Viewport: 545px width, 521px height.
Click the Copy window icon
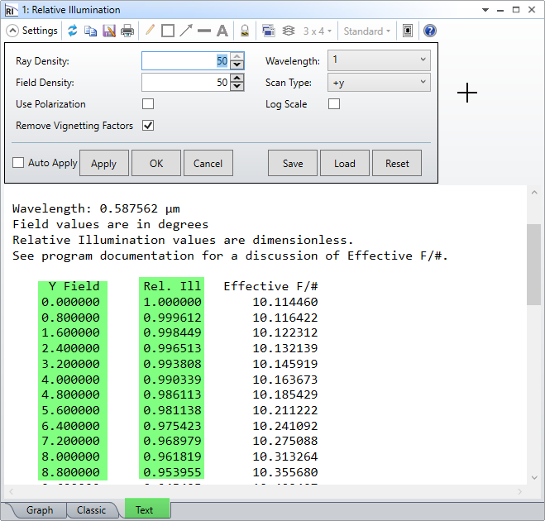click(91, 31)
